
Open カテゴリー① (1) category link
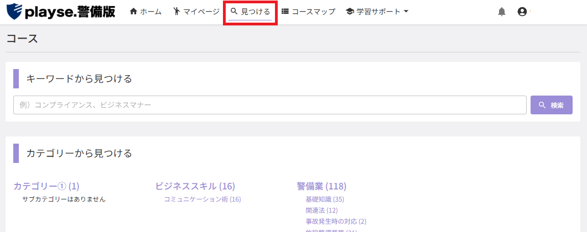46,186
